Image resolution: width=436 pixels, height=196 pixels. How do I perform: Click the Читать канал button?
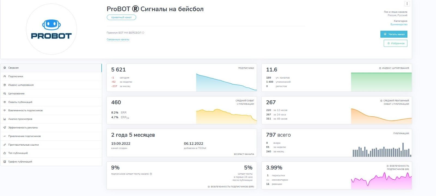pos(394,34)
